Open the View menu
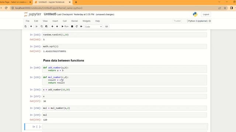Screen dimensions: 236x132 [45, 21]
